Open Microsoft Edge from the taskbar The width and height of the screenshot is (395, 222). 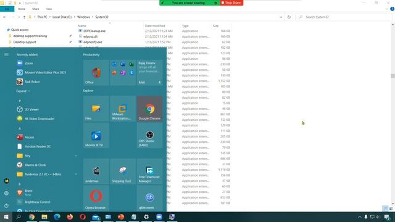coord(57,217)
